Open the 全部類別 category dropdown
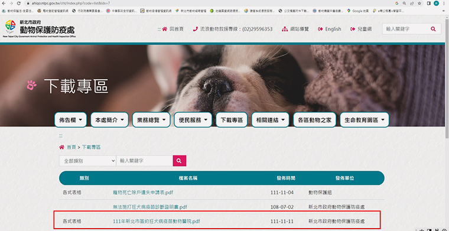This screenshot has height=231, width=449. point(87,161)
